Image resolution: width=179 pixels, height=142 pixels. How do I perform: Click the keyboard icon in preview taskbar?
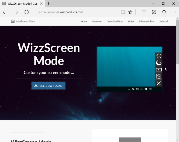tap(150, 89)
